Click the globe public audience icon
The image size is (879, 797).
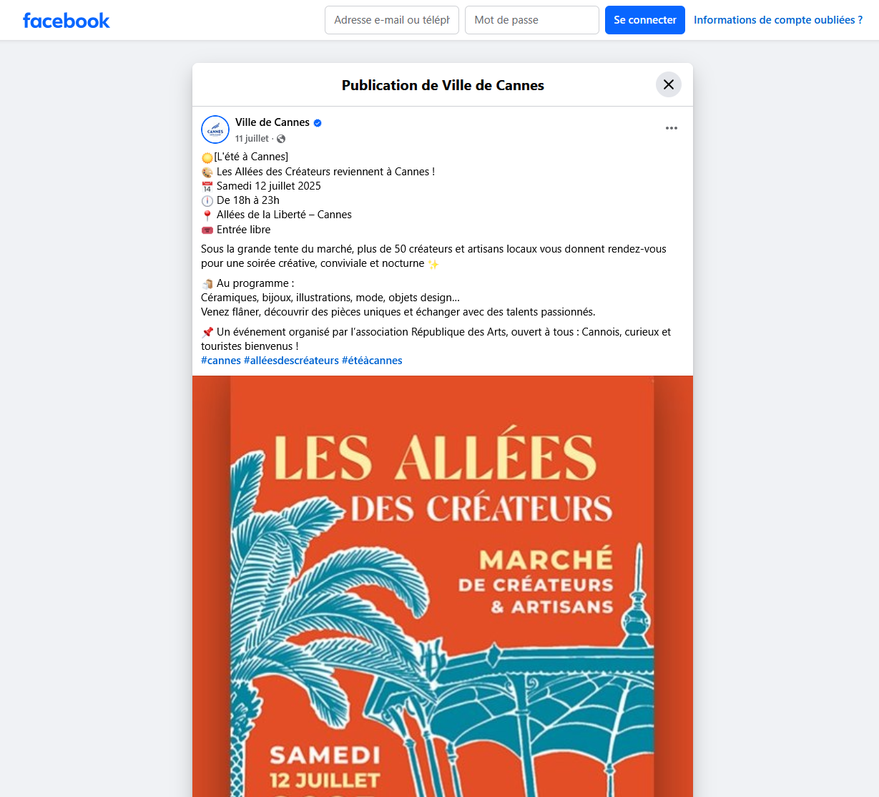coord(281,139)
